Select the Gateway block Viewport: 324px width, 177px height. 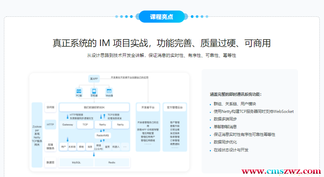tap(68, 125)
